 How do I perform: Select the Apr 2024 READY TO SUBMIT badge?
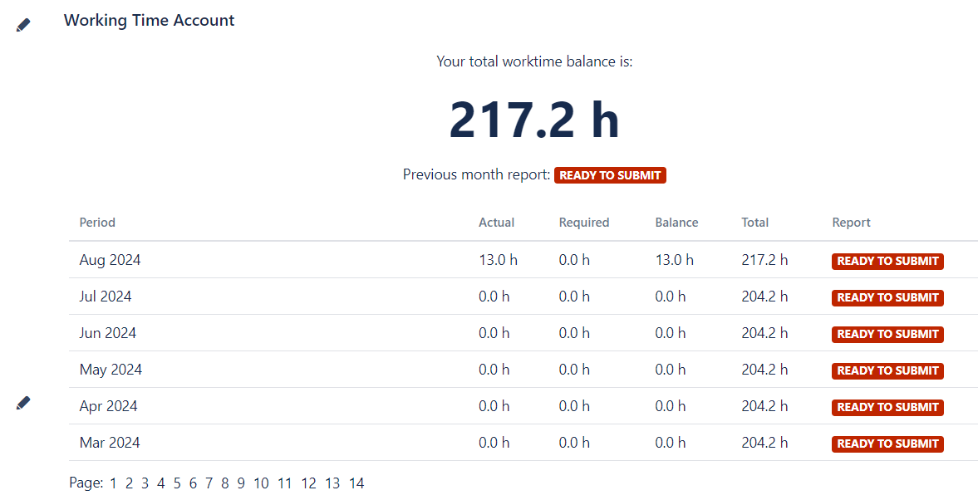[x=887, y=407]
